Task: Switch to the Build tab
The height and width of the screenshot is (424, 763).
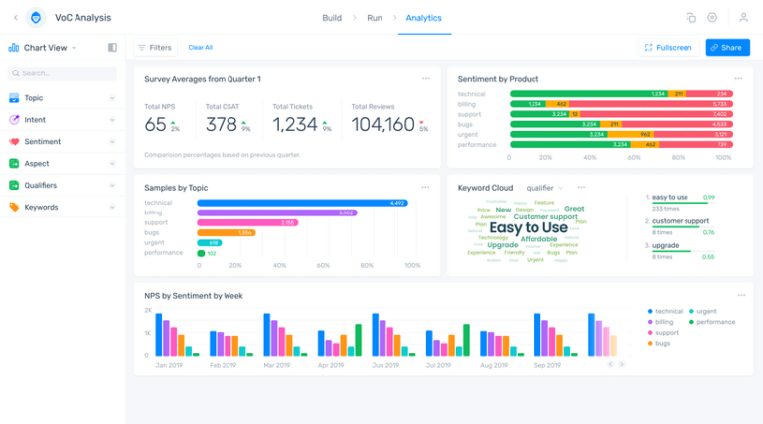Action: point(332,18)
